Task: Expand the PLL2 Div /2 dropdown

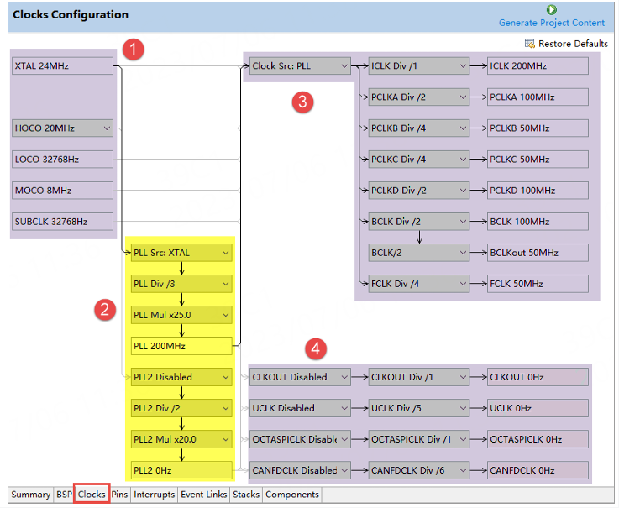Action: 181,409
